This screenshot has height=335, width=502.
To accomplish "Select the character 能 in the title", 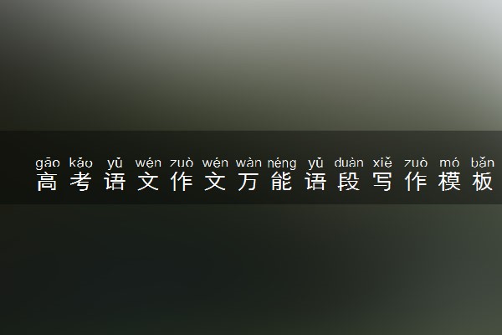I will click(x=282, y=182).
